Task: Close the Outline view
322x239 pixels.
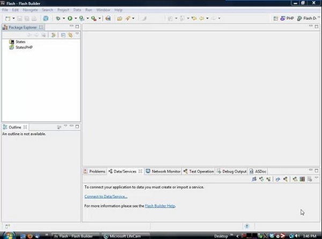Action: click(25, 127)
